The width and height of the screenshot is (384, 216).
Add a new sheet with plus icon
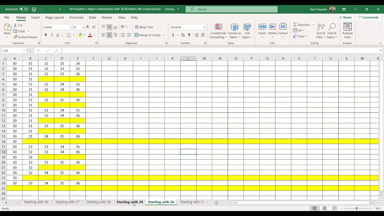(x=216, y=202)
